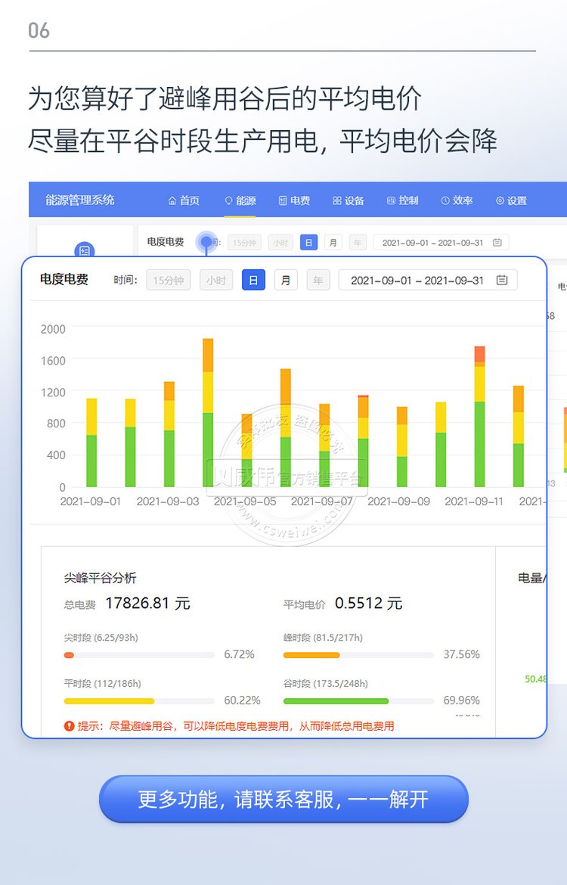567x885 pixels.
Task: Click the 能源管理系统 title link
Action: (80, 200)
